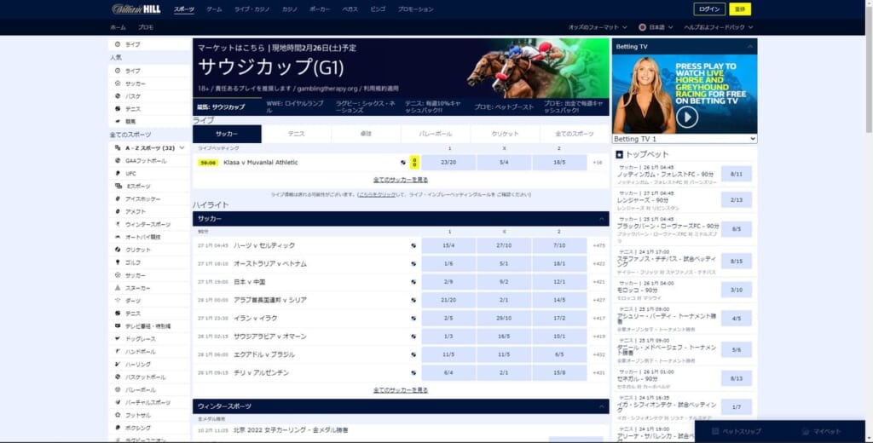The height and width of the screenshot is (443, 873).
Task: Click the ログイン button
Action: click(709, 9)
